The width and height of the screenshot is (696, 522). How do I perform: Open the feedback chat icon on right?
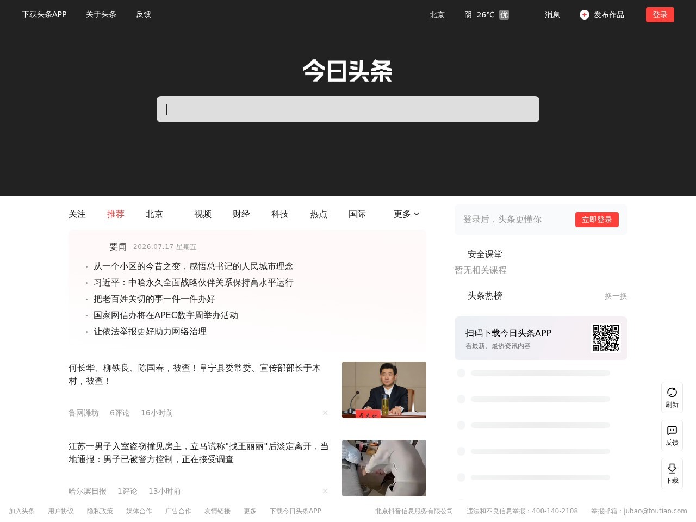[672, 431]
